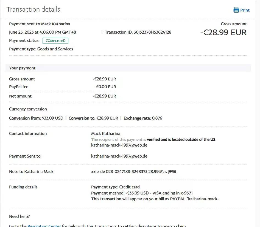Click the large -€28.99 EUR amount at top right
Image resolution: width=260 pixels, height=227 pixels.
223,33
